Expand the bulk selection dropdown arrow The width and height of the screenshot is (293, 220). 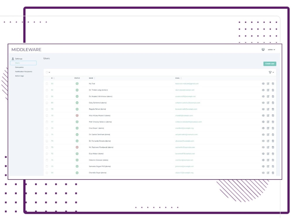[x=49, y=72]
